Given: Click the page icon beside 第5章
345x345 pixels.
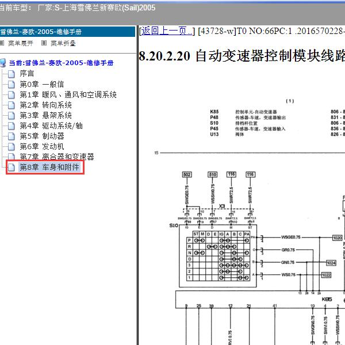Looking at the screenshot, I should (x=11, y=137).
